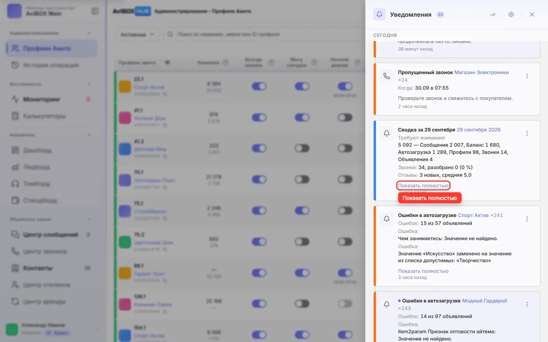Viewport: 548px width, 342px height.
Task: Open Калькуляторы in sidebar
Action: [x=51, y=116]
